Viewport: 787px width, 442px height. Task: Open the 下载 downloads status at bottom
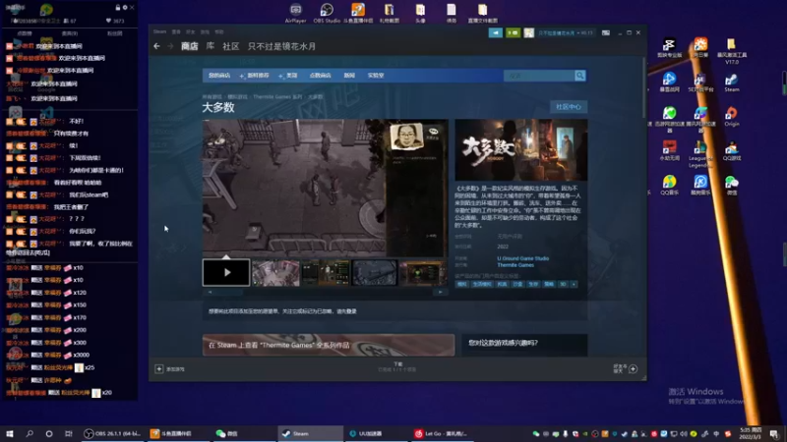tap(397, 366)
